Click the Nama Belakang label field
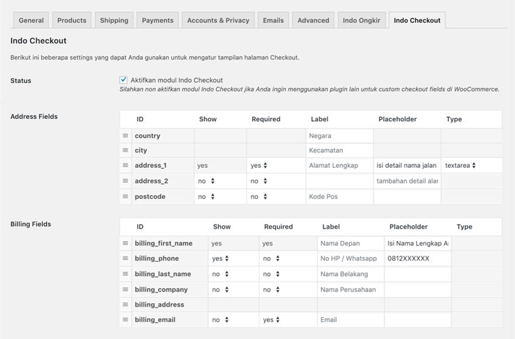The height and width of the screenshot is (339, 515). 351,274
